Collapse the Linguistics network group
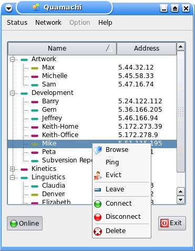The image size is (195, 251). pos(12,178)
